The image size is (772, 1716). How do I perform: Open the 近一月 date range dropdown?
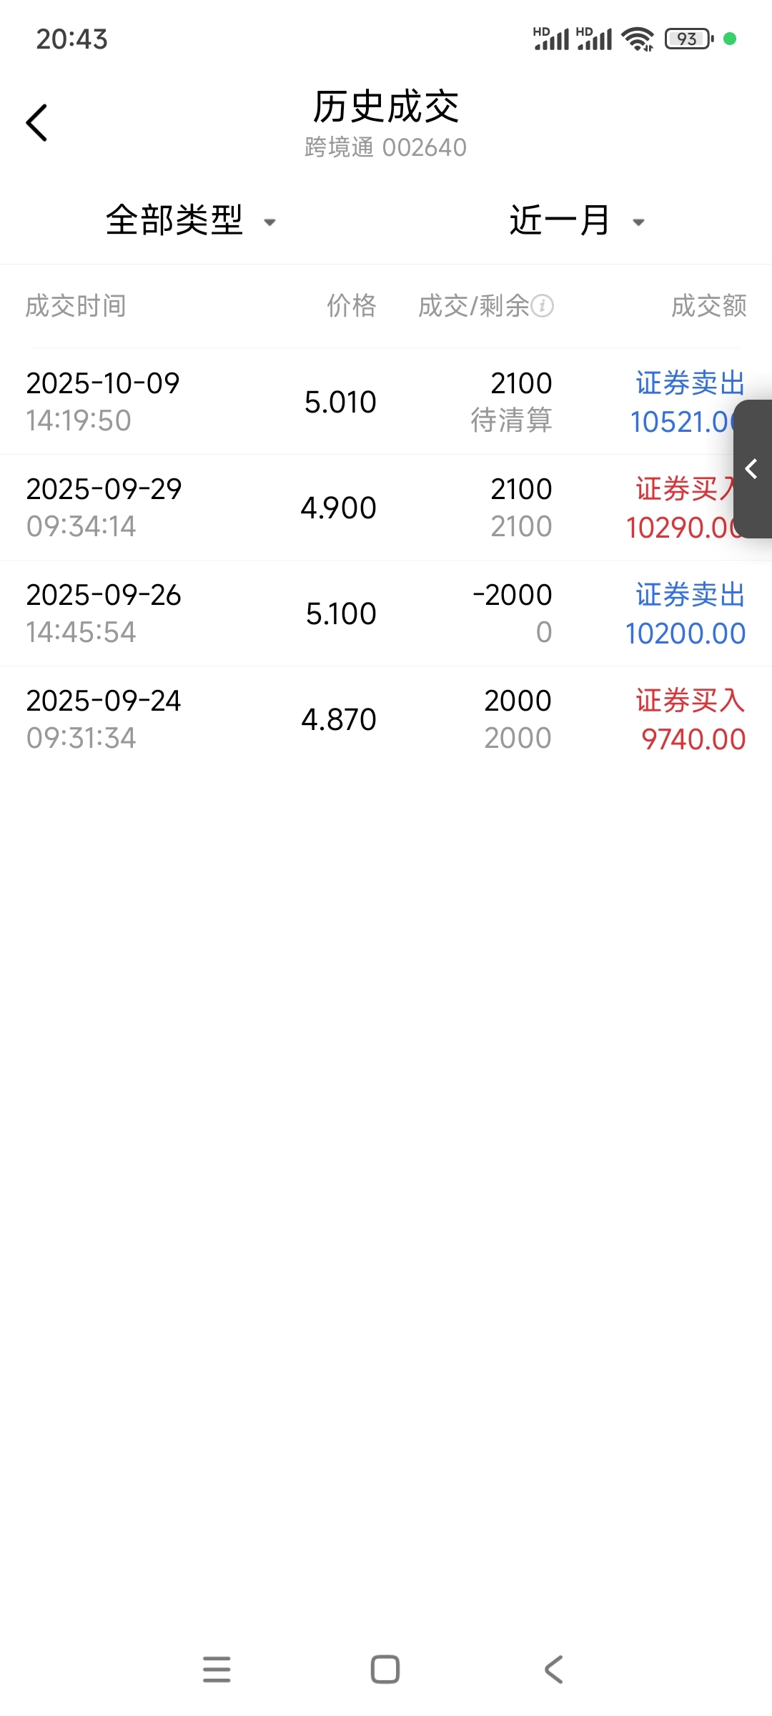tap(576, 220)
